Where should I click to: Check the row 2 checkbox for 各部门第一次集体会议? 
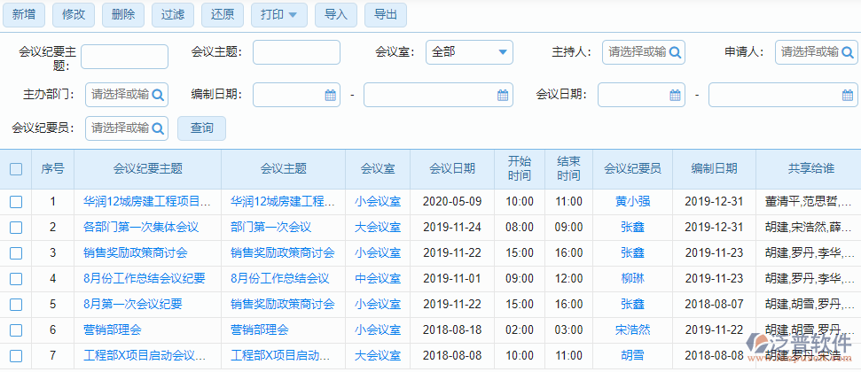click(16, 227)
